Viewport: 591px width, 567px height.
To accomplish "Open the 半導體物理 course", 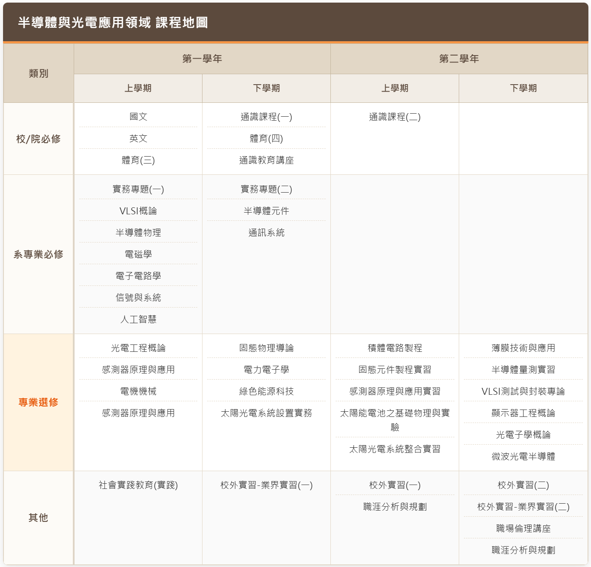I will 138,233.
